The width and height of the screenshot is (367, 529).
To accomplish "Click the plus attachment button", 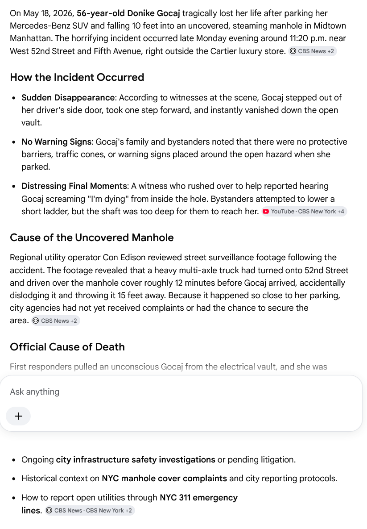I will pyautogui.click(x=18, y=416).
